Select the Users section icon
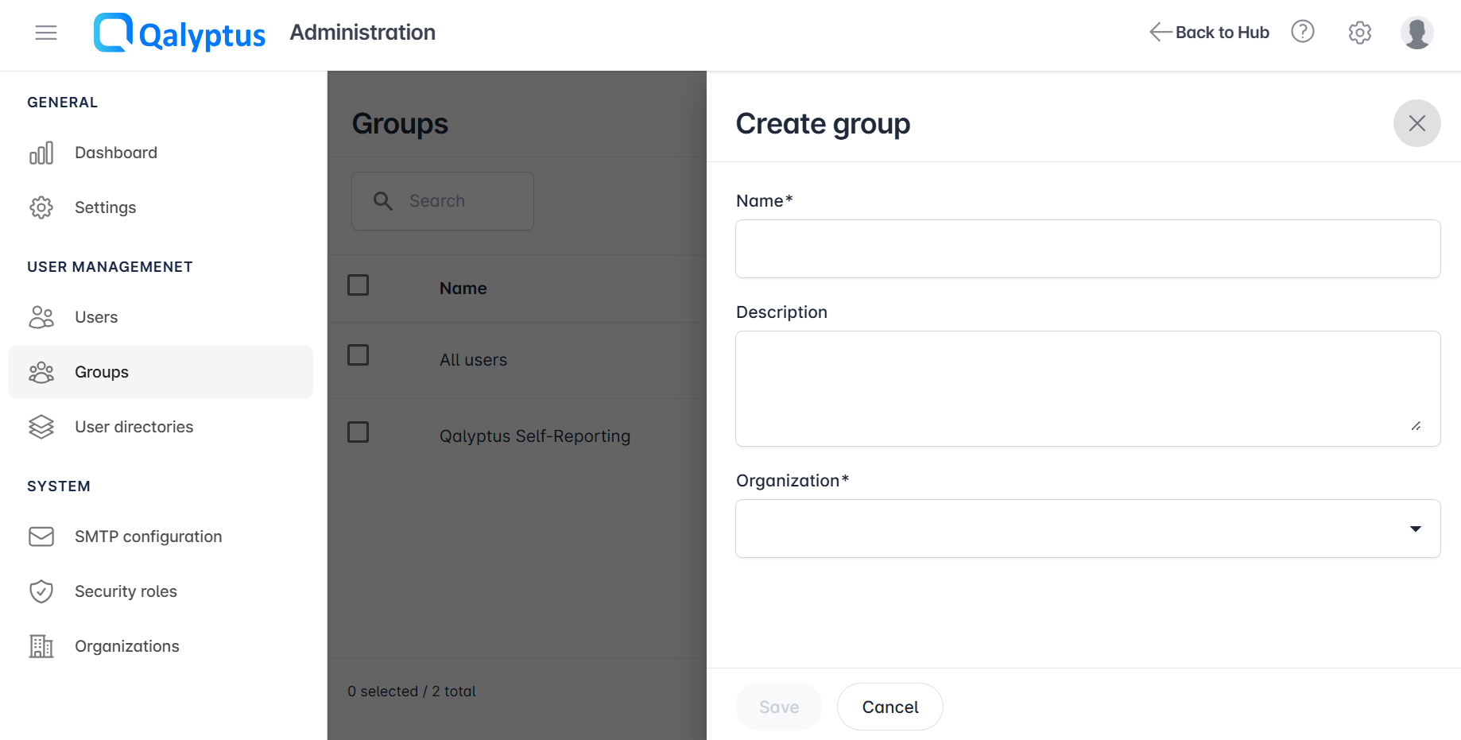 point(41,316)
